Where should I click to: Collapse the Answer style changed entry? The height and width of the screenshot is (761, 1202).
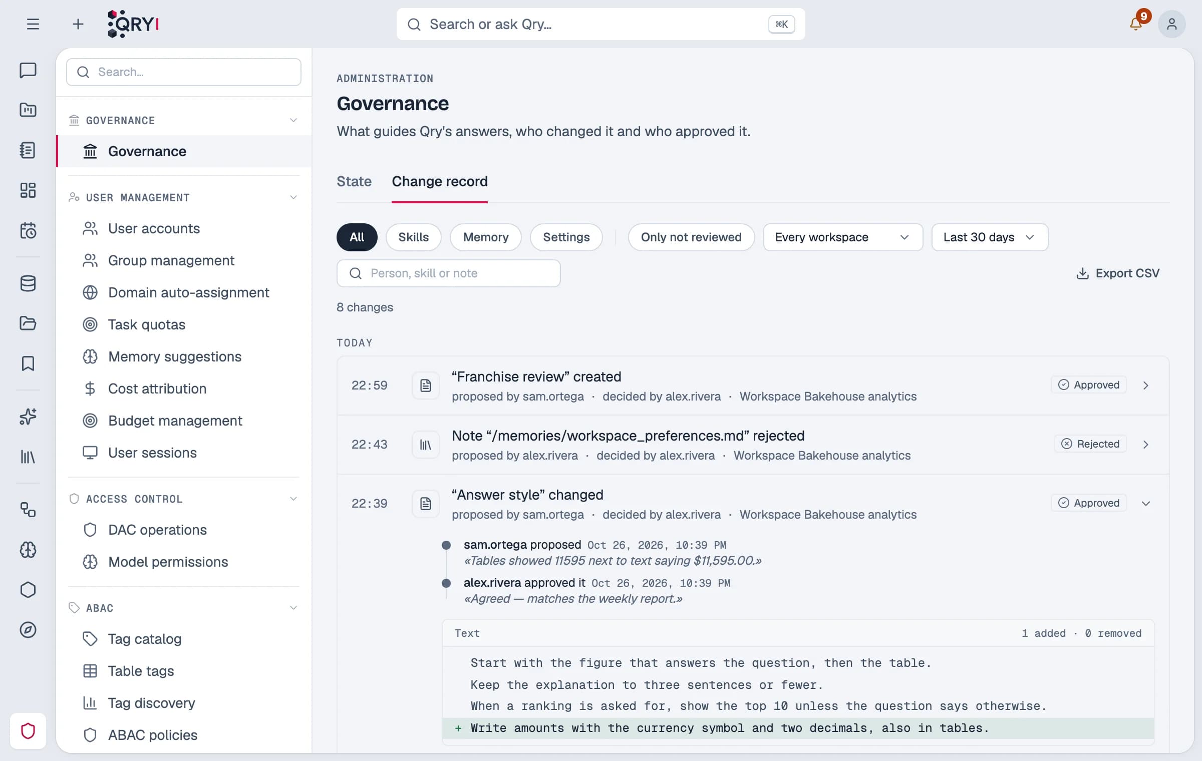[x=1145, y=503]
